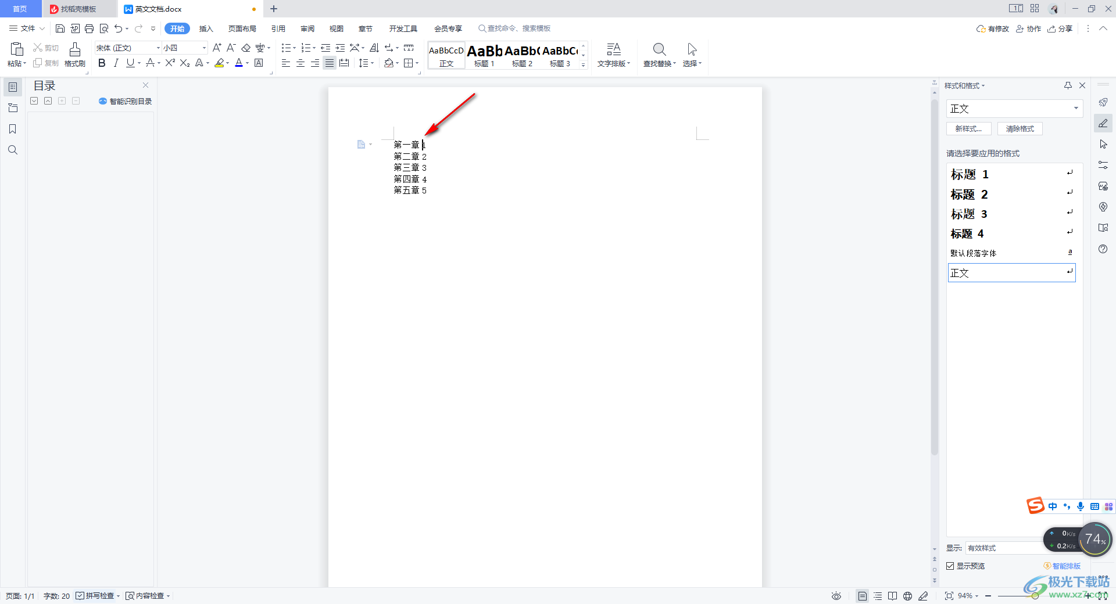Expand the line spacing dropdown
The height and width of the screenshot is (604, 1116).
(x=373, y=63)
